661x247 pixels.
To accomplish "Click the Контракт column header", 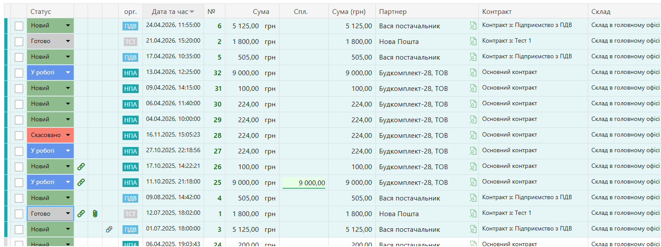I will pos(533,12).
